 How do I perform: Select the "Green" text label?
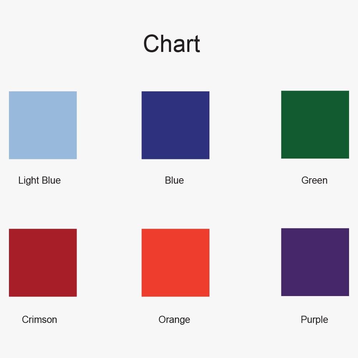(x=314, y=180)
